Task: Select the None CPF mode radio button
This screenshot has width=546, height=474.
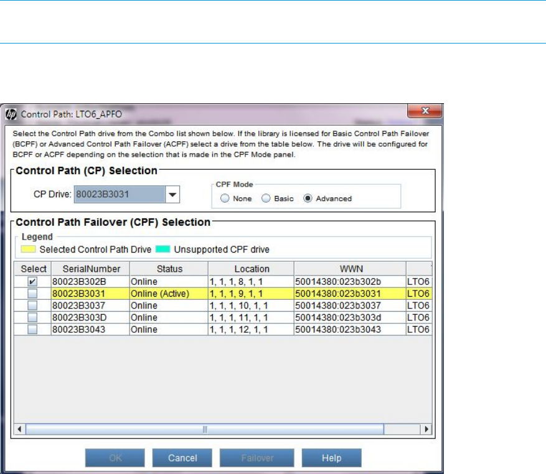Action: tap(224, 198)
